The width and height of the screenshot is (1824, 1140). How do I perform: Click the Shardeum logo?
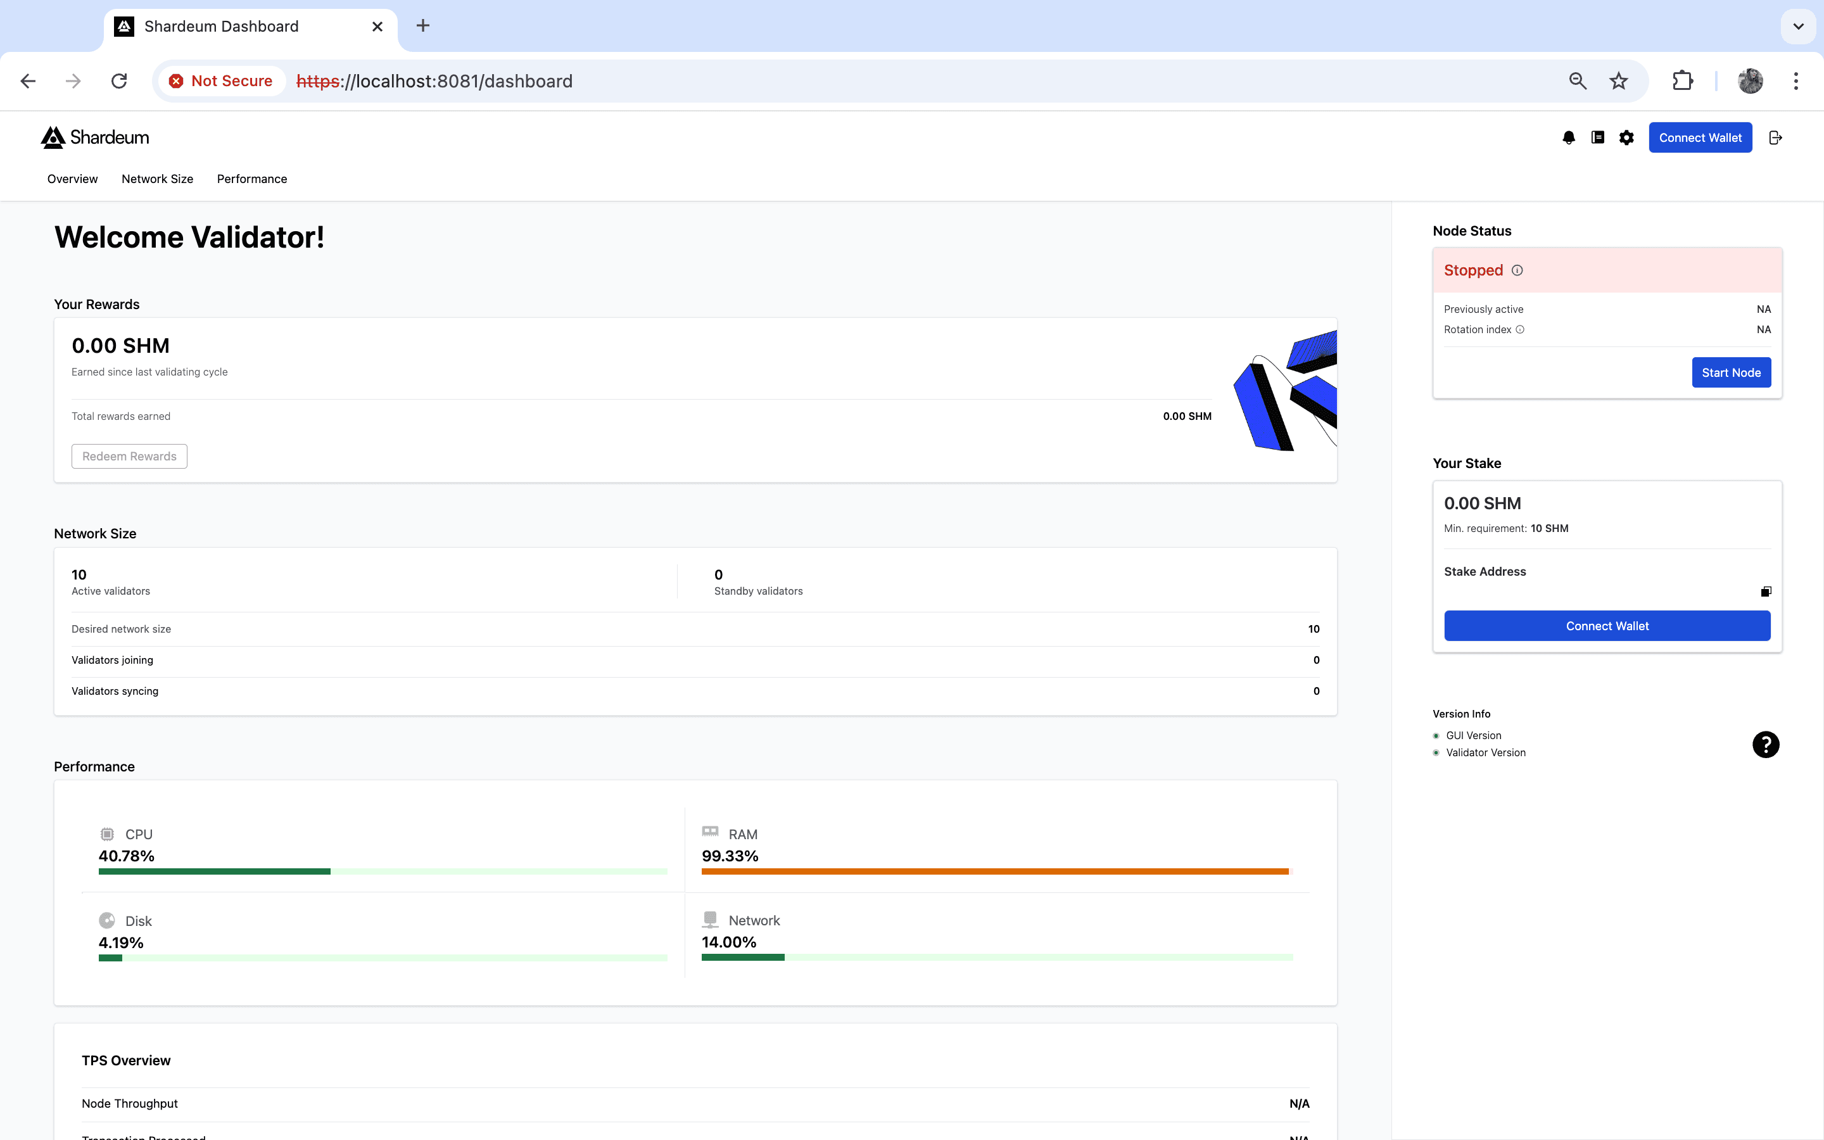(95, 137)
